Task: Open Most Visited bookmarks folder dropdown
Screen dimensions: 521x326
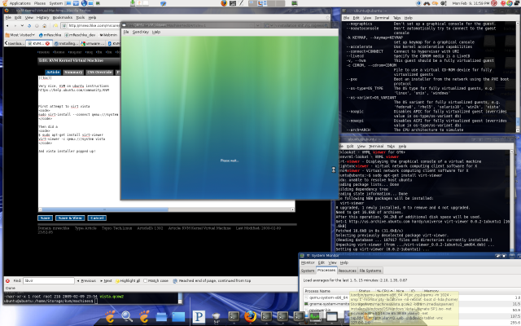Action: (x=20, y=34)
